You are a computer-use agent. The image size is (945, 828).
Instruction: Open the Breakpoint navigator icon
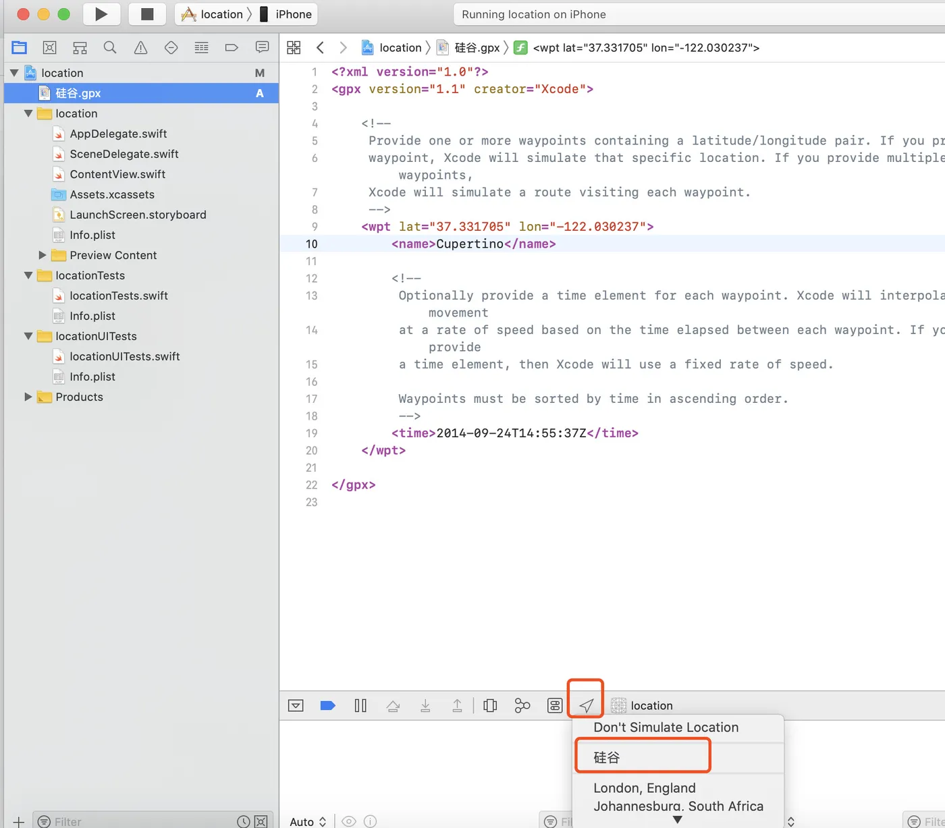[232, 47]
